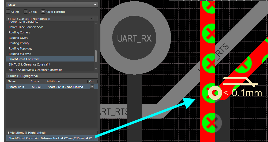Click the UART_RX circular pad
The image size is (268, 142).
tap(134, 38)
